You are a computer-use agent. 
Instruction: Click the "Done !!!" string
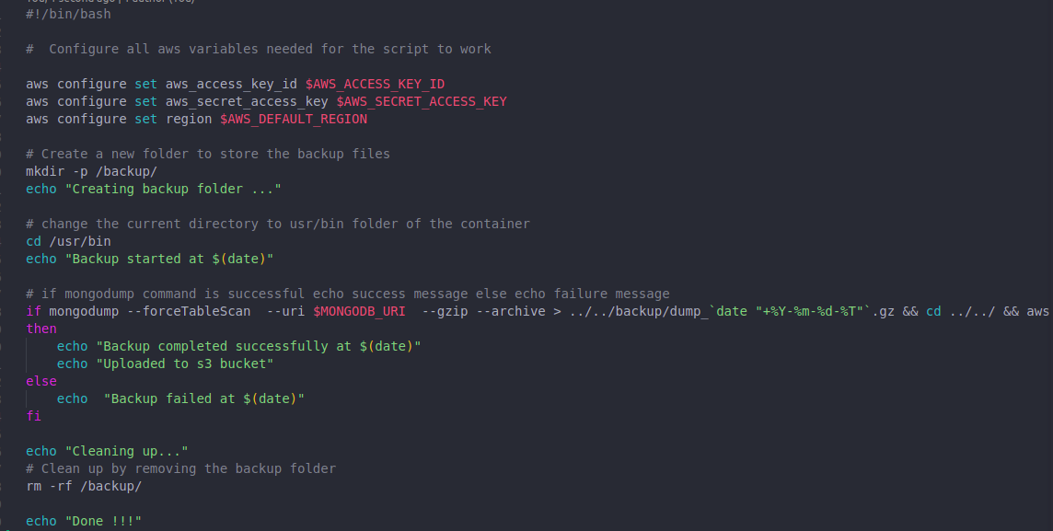(103, 521)
